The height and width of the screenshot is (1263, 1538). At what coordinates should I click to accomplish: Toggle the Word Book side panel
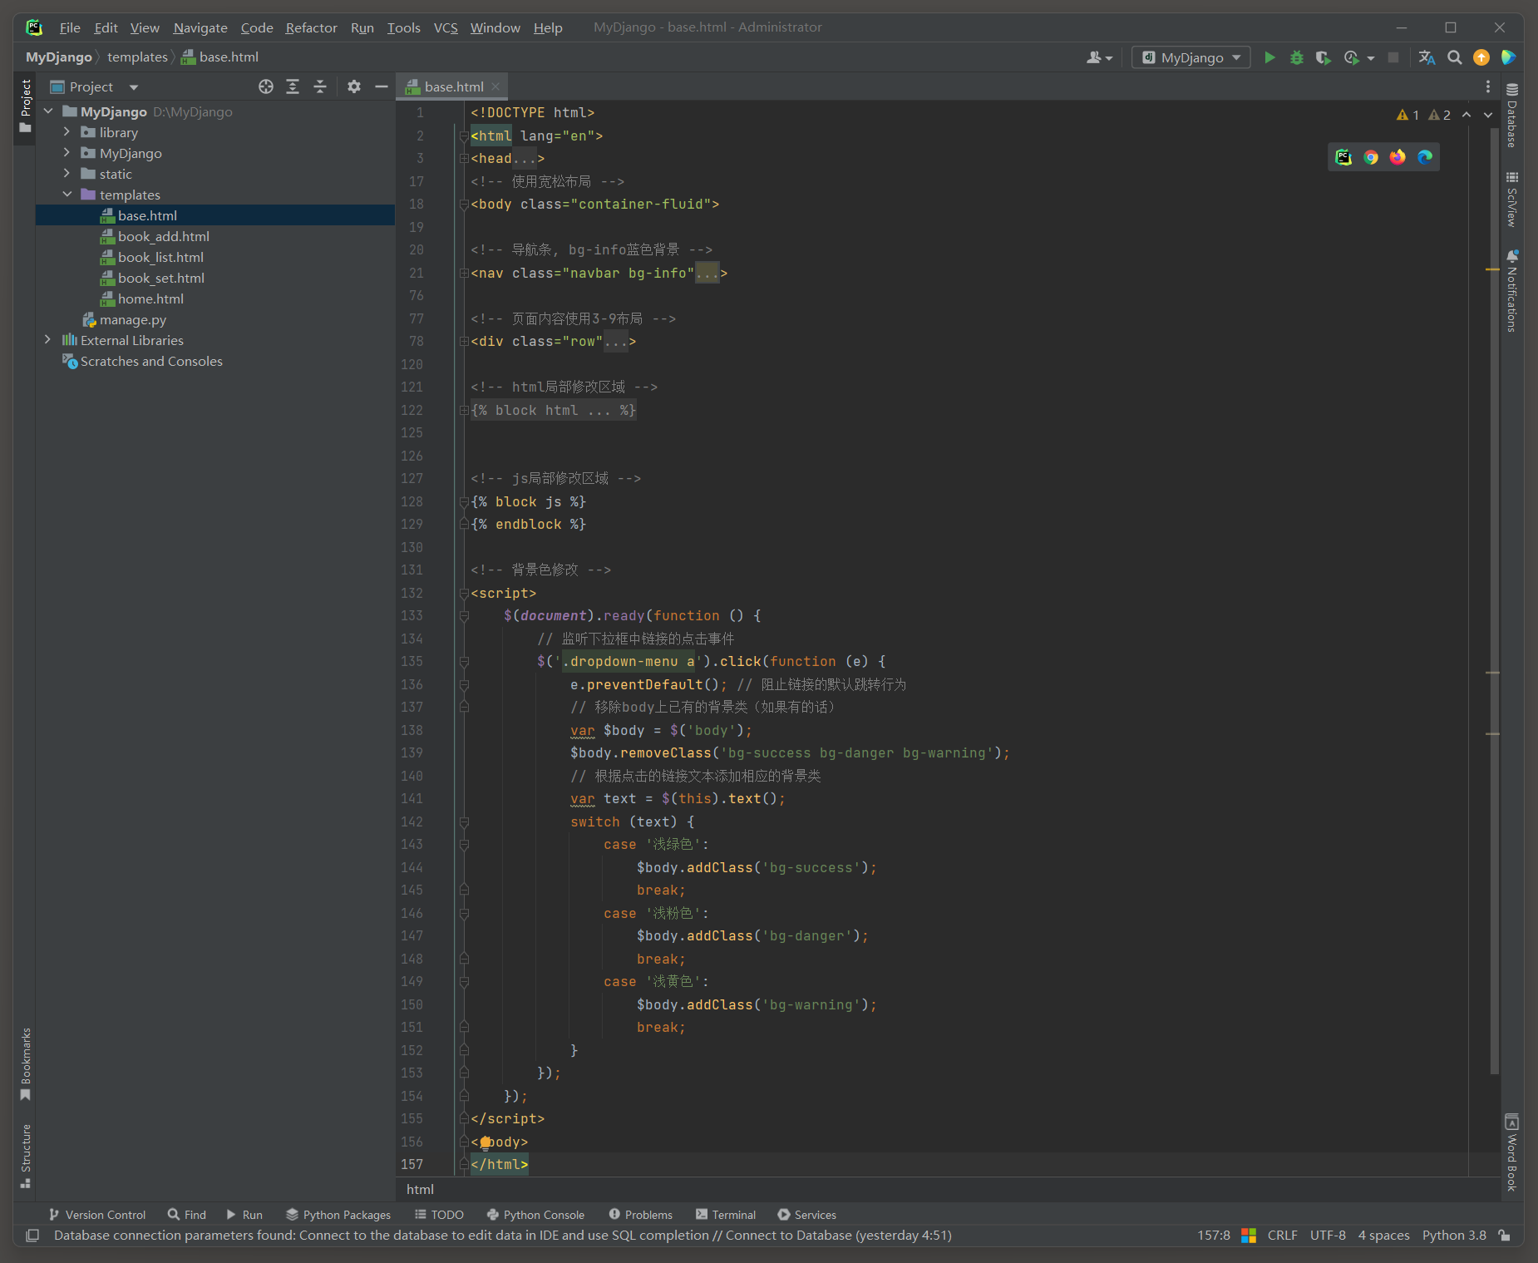coord(1512,1152)
